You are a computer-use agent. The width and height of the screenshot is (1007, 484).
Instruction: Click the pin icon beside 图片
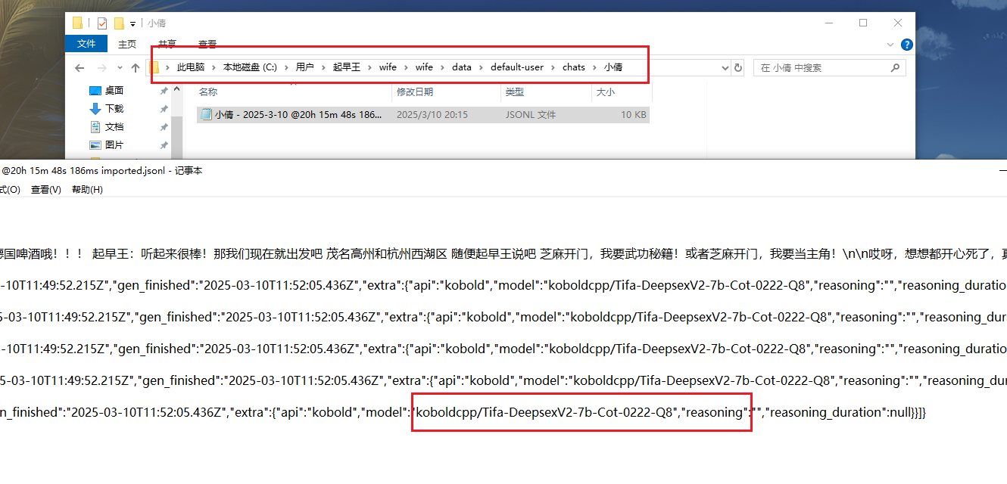[x=164, y=145]
